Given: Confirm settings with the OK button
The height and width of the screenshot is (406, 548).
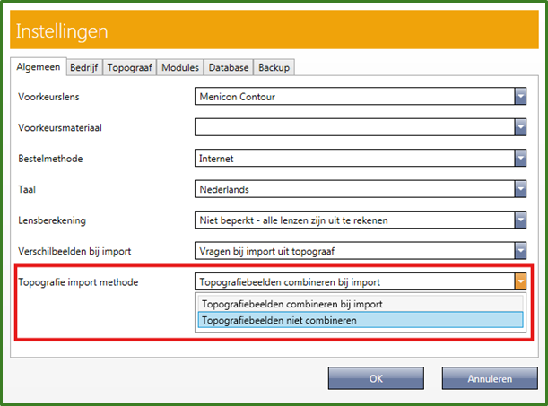Looking at the screenshot, I should click(376, 378).
